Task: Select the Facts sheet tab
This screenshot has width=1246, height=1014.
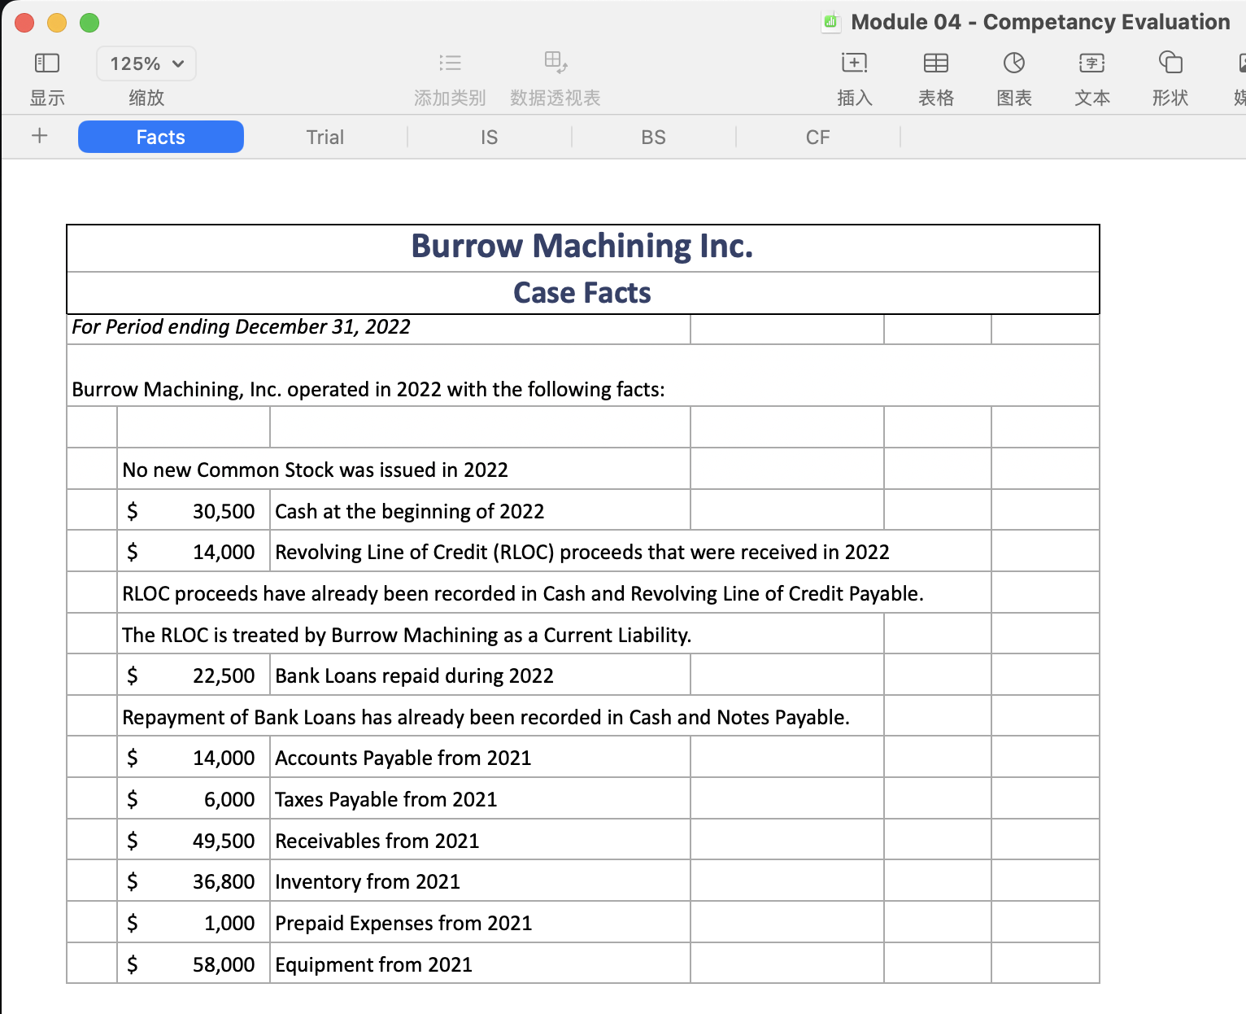Action: pos(161,137)
